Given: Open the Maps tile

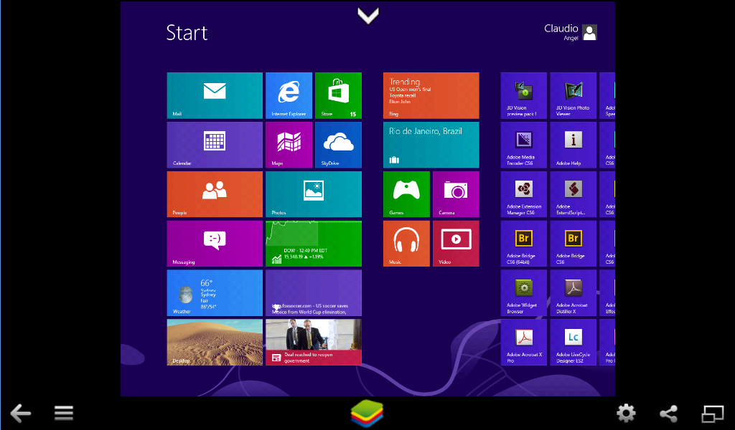Looking at the screenshot, I should coord(289,145).
